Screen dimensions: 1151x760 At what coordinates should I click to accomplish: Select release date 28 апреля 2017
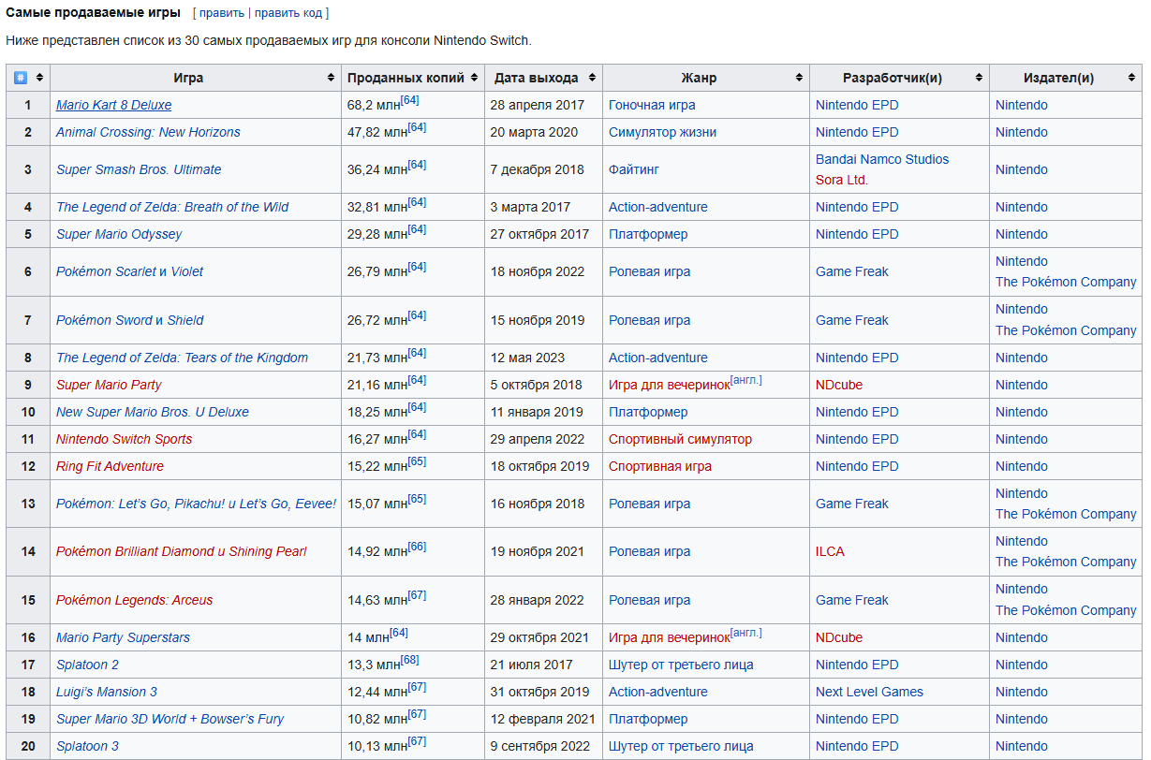click(538, 105)
